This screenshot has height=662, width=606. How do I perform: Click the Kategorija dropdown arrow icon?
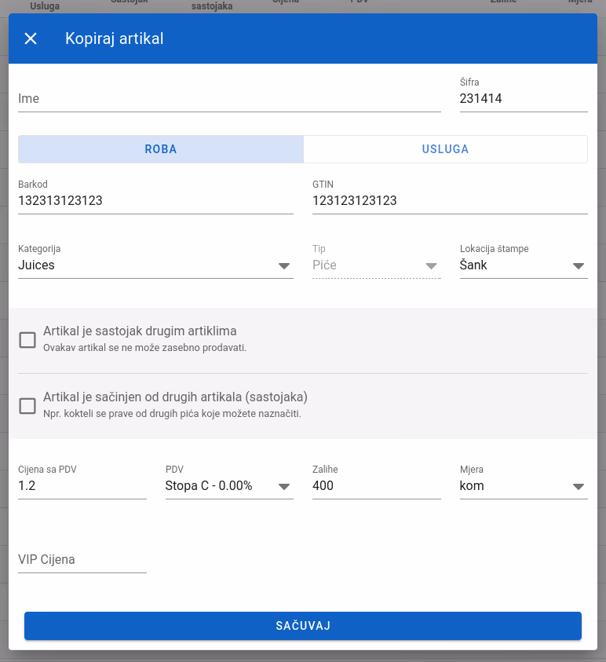click(x=284, y=266)
